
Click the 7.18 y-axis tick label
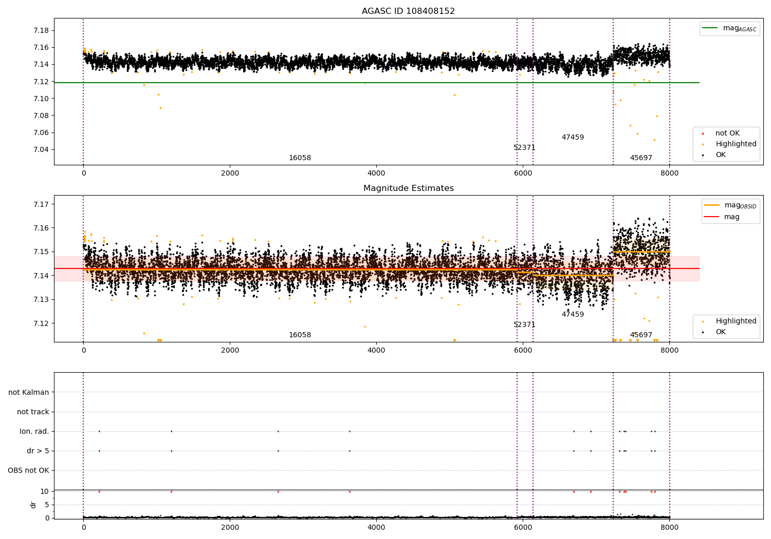tap(41, 30)
